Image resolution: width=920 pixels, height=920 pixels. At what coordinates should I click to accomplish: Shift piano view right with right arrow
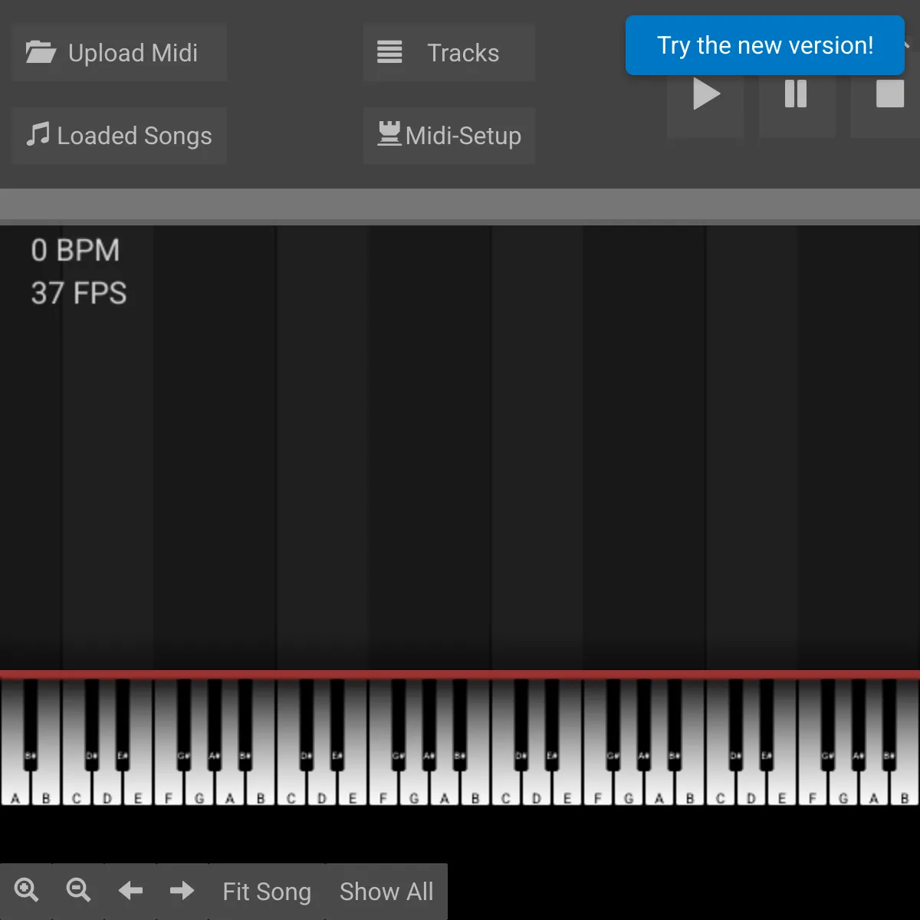(182, 890)
